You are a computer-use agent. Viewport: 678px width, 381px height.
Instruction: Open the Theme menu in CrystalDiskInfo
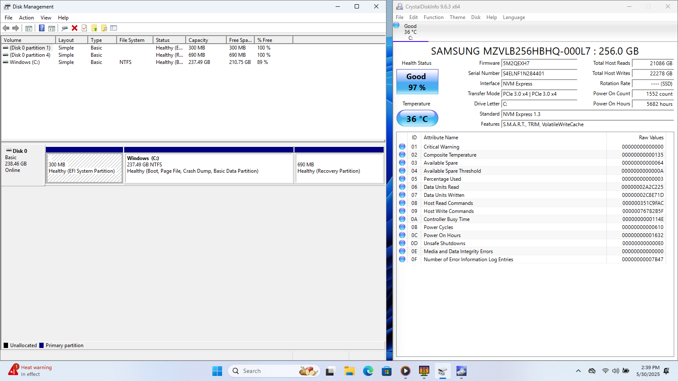[x=457, y=17]
